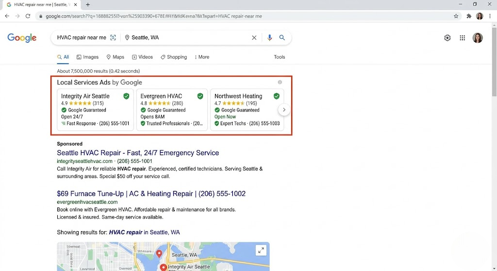Click the browser address bar URL
This screenshot has height=271, width=497.
pyautogui.click(x=154, y=16)
